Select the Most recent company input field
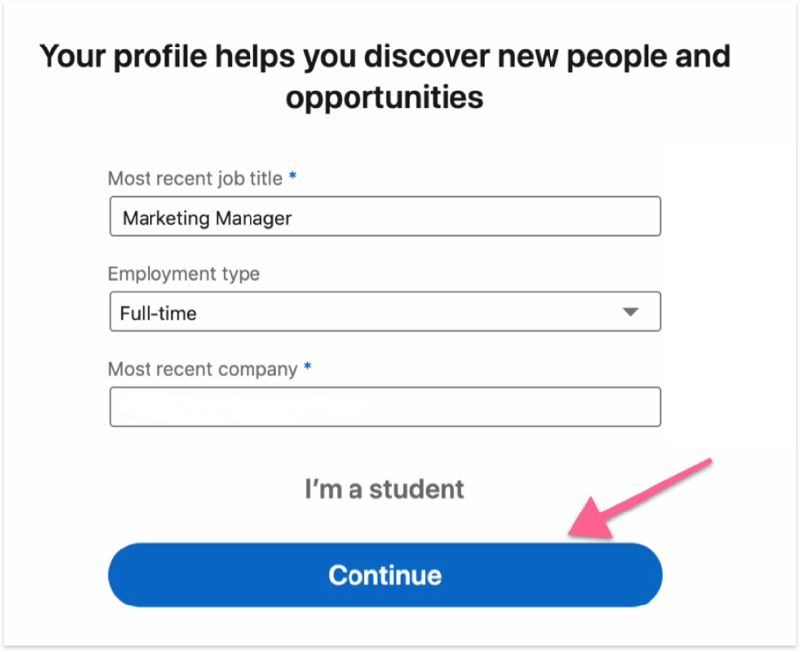Screen dimensions: 800x652 [x=384, y=407]
